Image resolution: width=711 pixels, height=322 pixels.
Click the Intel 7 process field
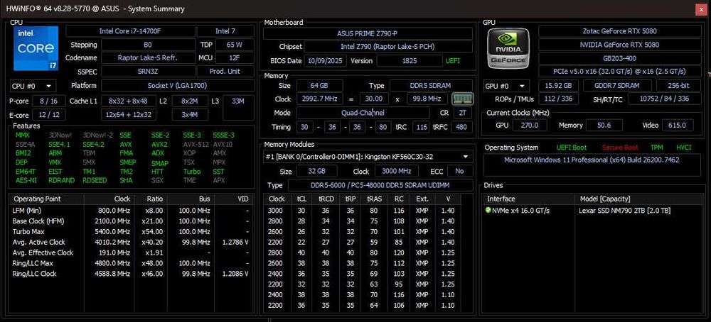(225, 31)
